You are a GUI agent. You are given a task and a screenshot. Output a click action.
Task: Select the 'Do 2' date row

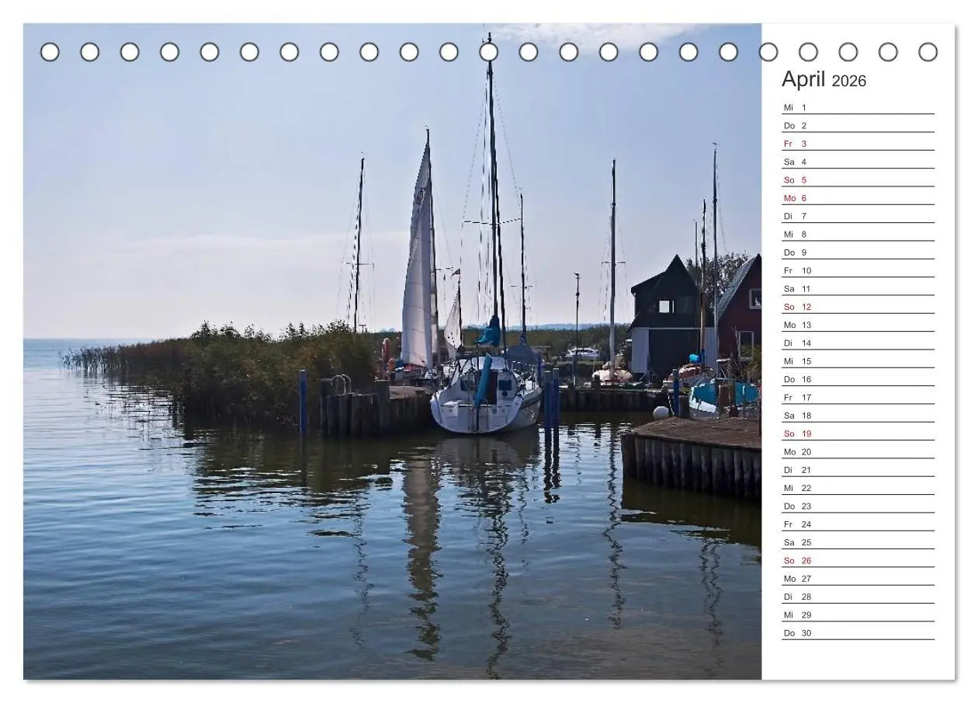[858, 125]
